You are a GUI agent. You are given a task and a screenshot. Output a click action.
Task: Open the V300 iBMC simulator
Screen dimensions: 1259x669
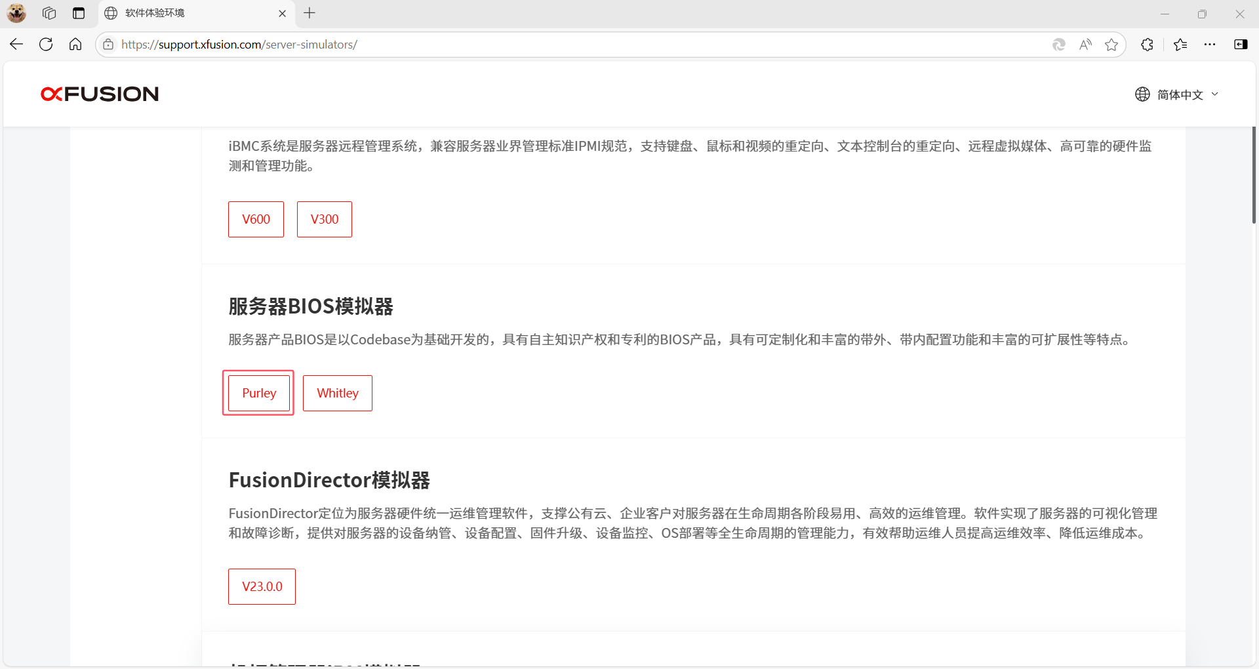click(x=325, y=219)
